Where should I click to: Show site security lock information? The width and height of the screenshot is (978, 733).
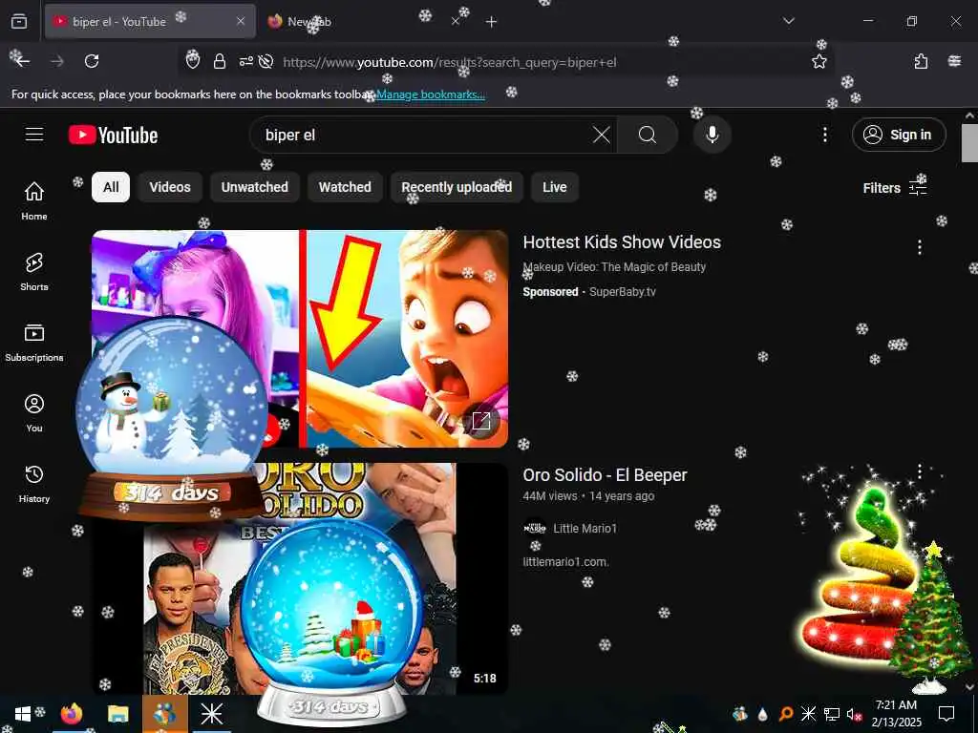[x=219, y=61]
